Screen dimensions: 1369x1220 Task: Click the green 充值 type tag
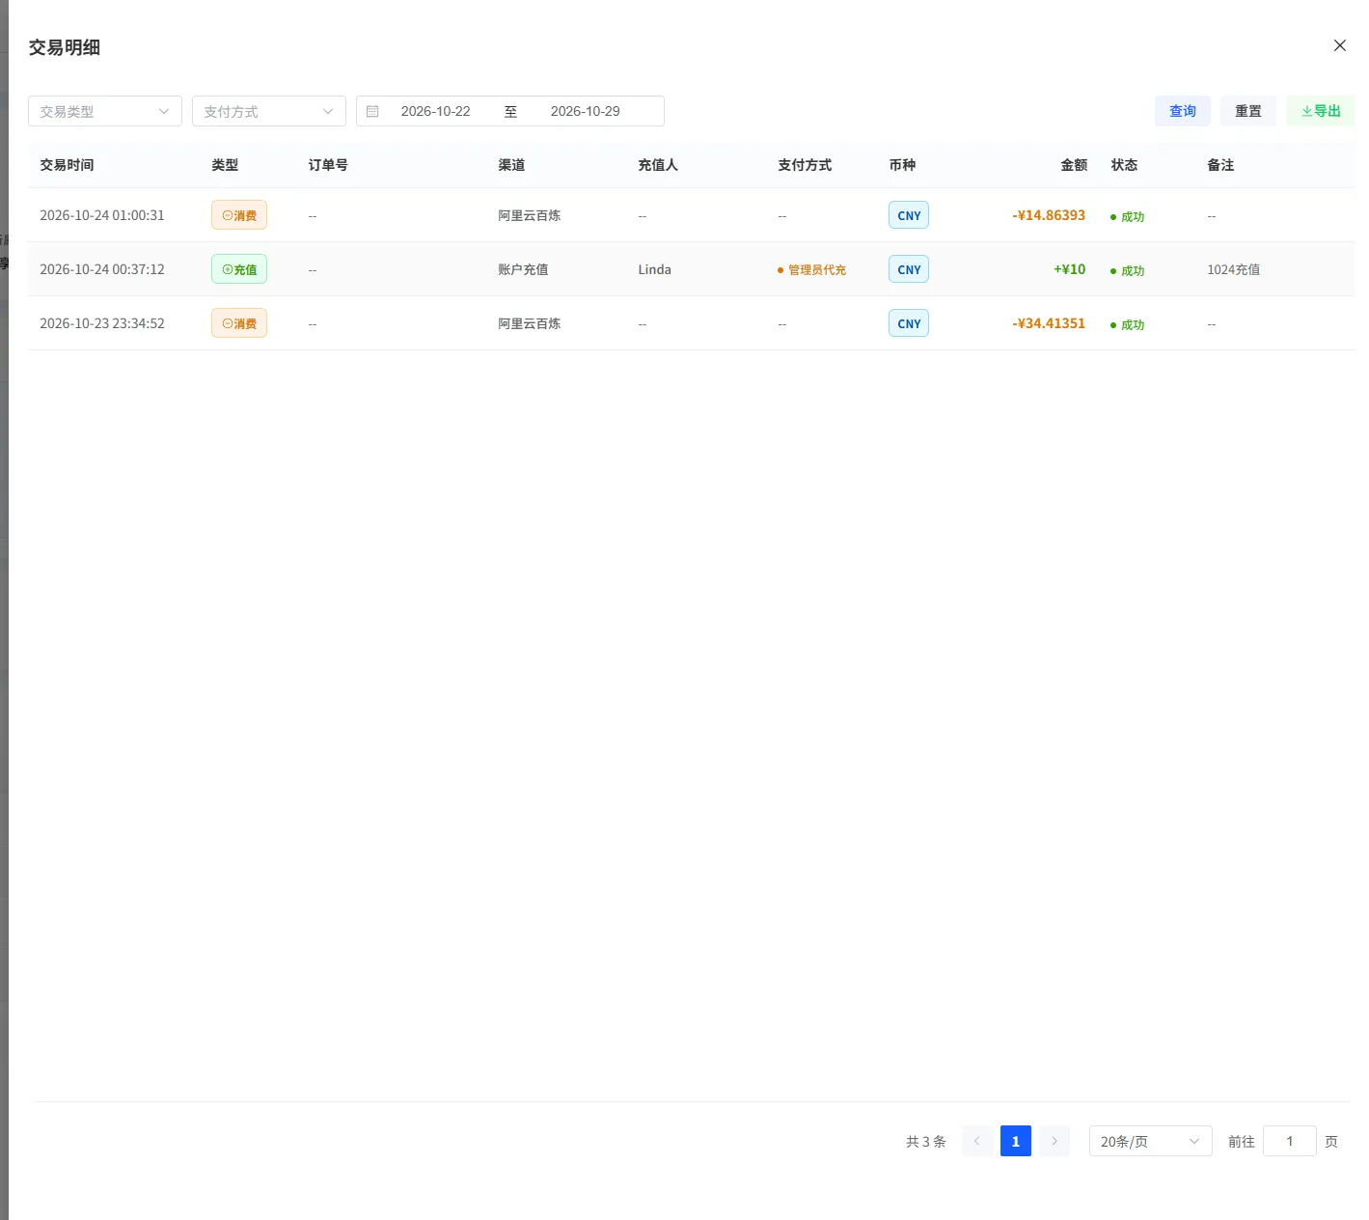pyautogui.click(x=239, y=269)
